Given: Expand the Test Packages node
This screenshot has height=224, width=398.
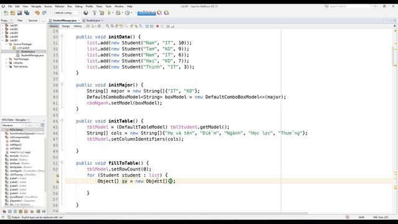Looking at the screenshot, I should [7, 59].
